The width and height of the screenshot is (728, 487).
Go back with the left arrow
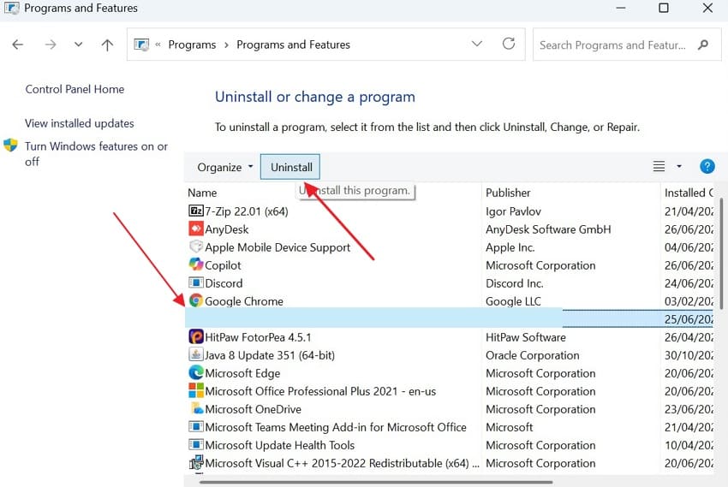18,45
